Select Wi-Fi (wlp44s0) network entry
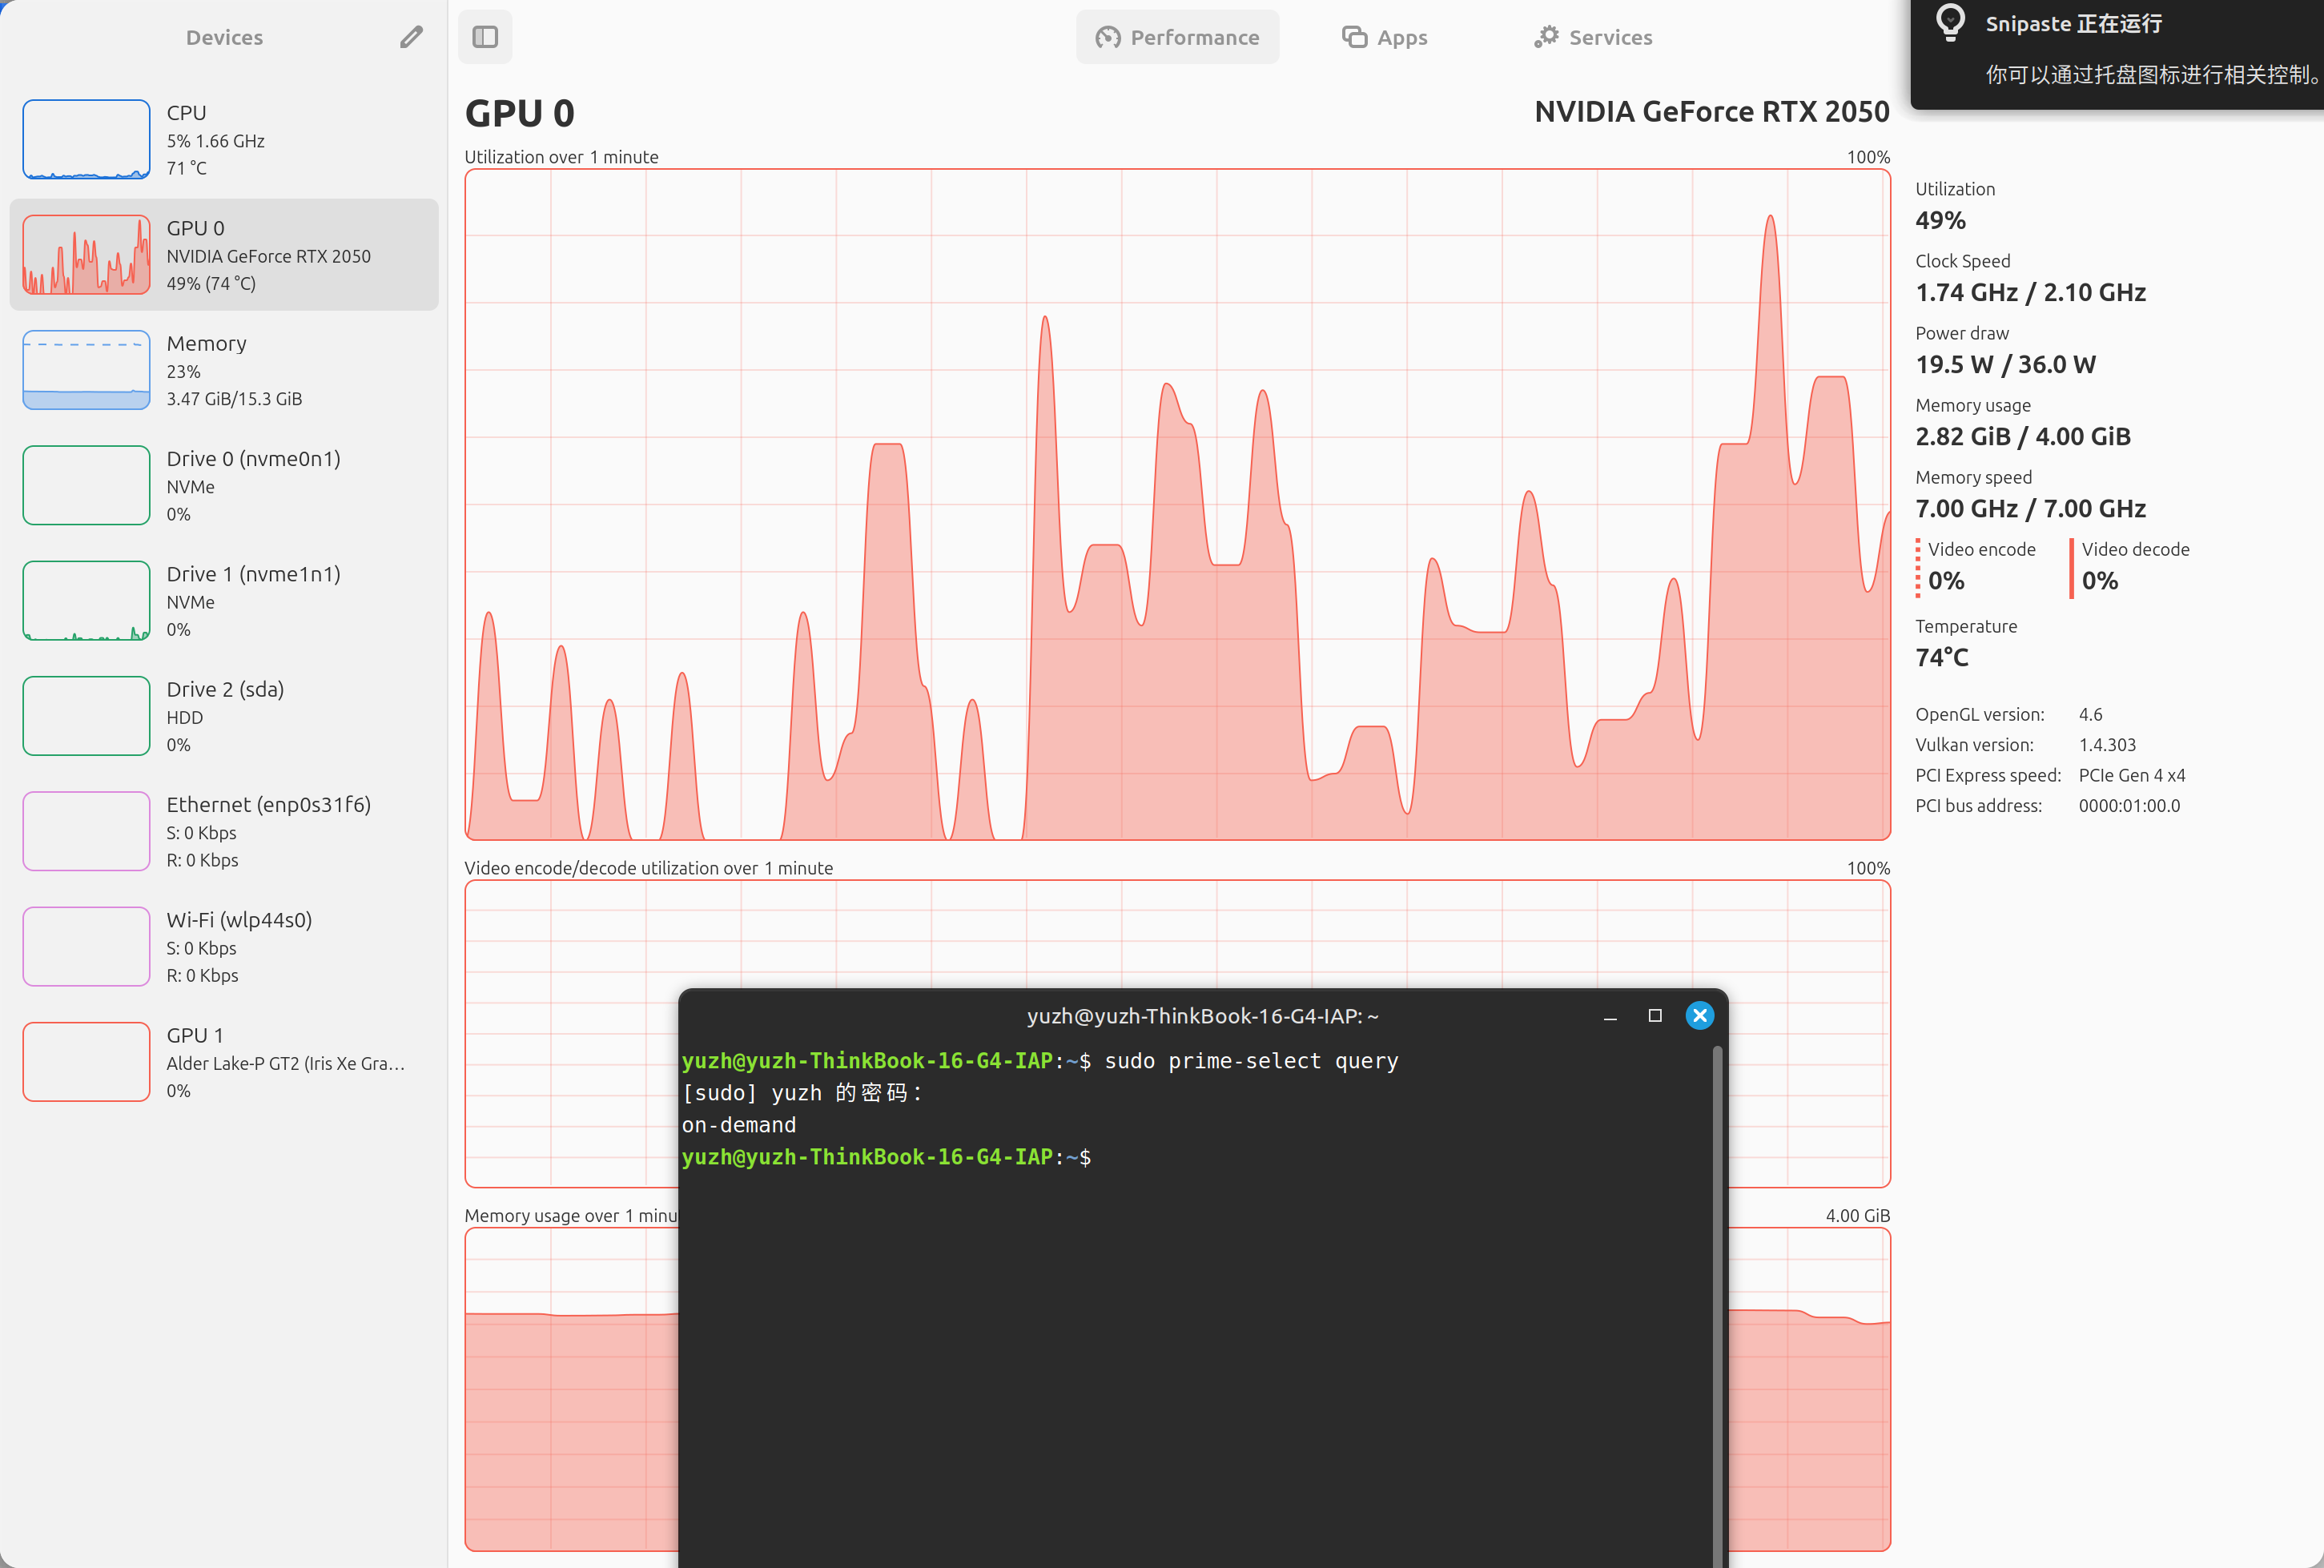2324x1568 pixels. [x=224, y=946]
